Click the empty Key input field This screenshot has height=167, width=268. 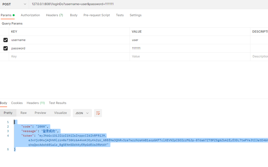(69, 56)
